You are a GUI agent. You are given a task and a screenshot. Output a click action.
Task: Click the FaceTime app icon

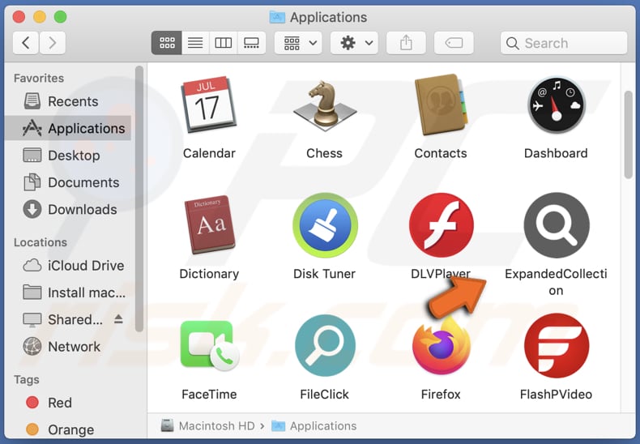[x=209, y=346]
